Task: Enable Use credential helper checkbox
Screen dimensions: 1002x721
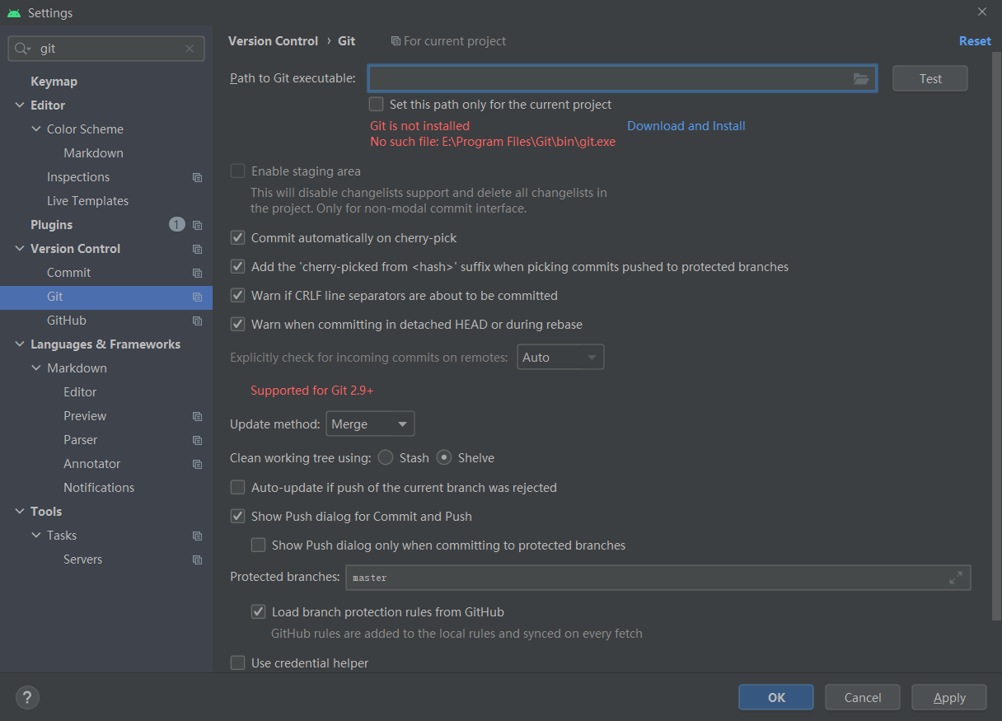Action: [x=237, y=663]
